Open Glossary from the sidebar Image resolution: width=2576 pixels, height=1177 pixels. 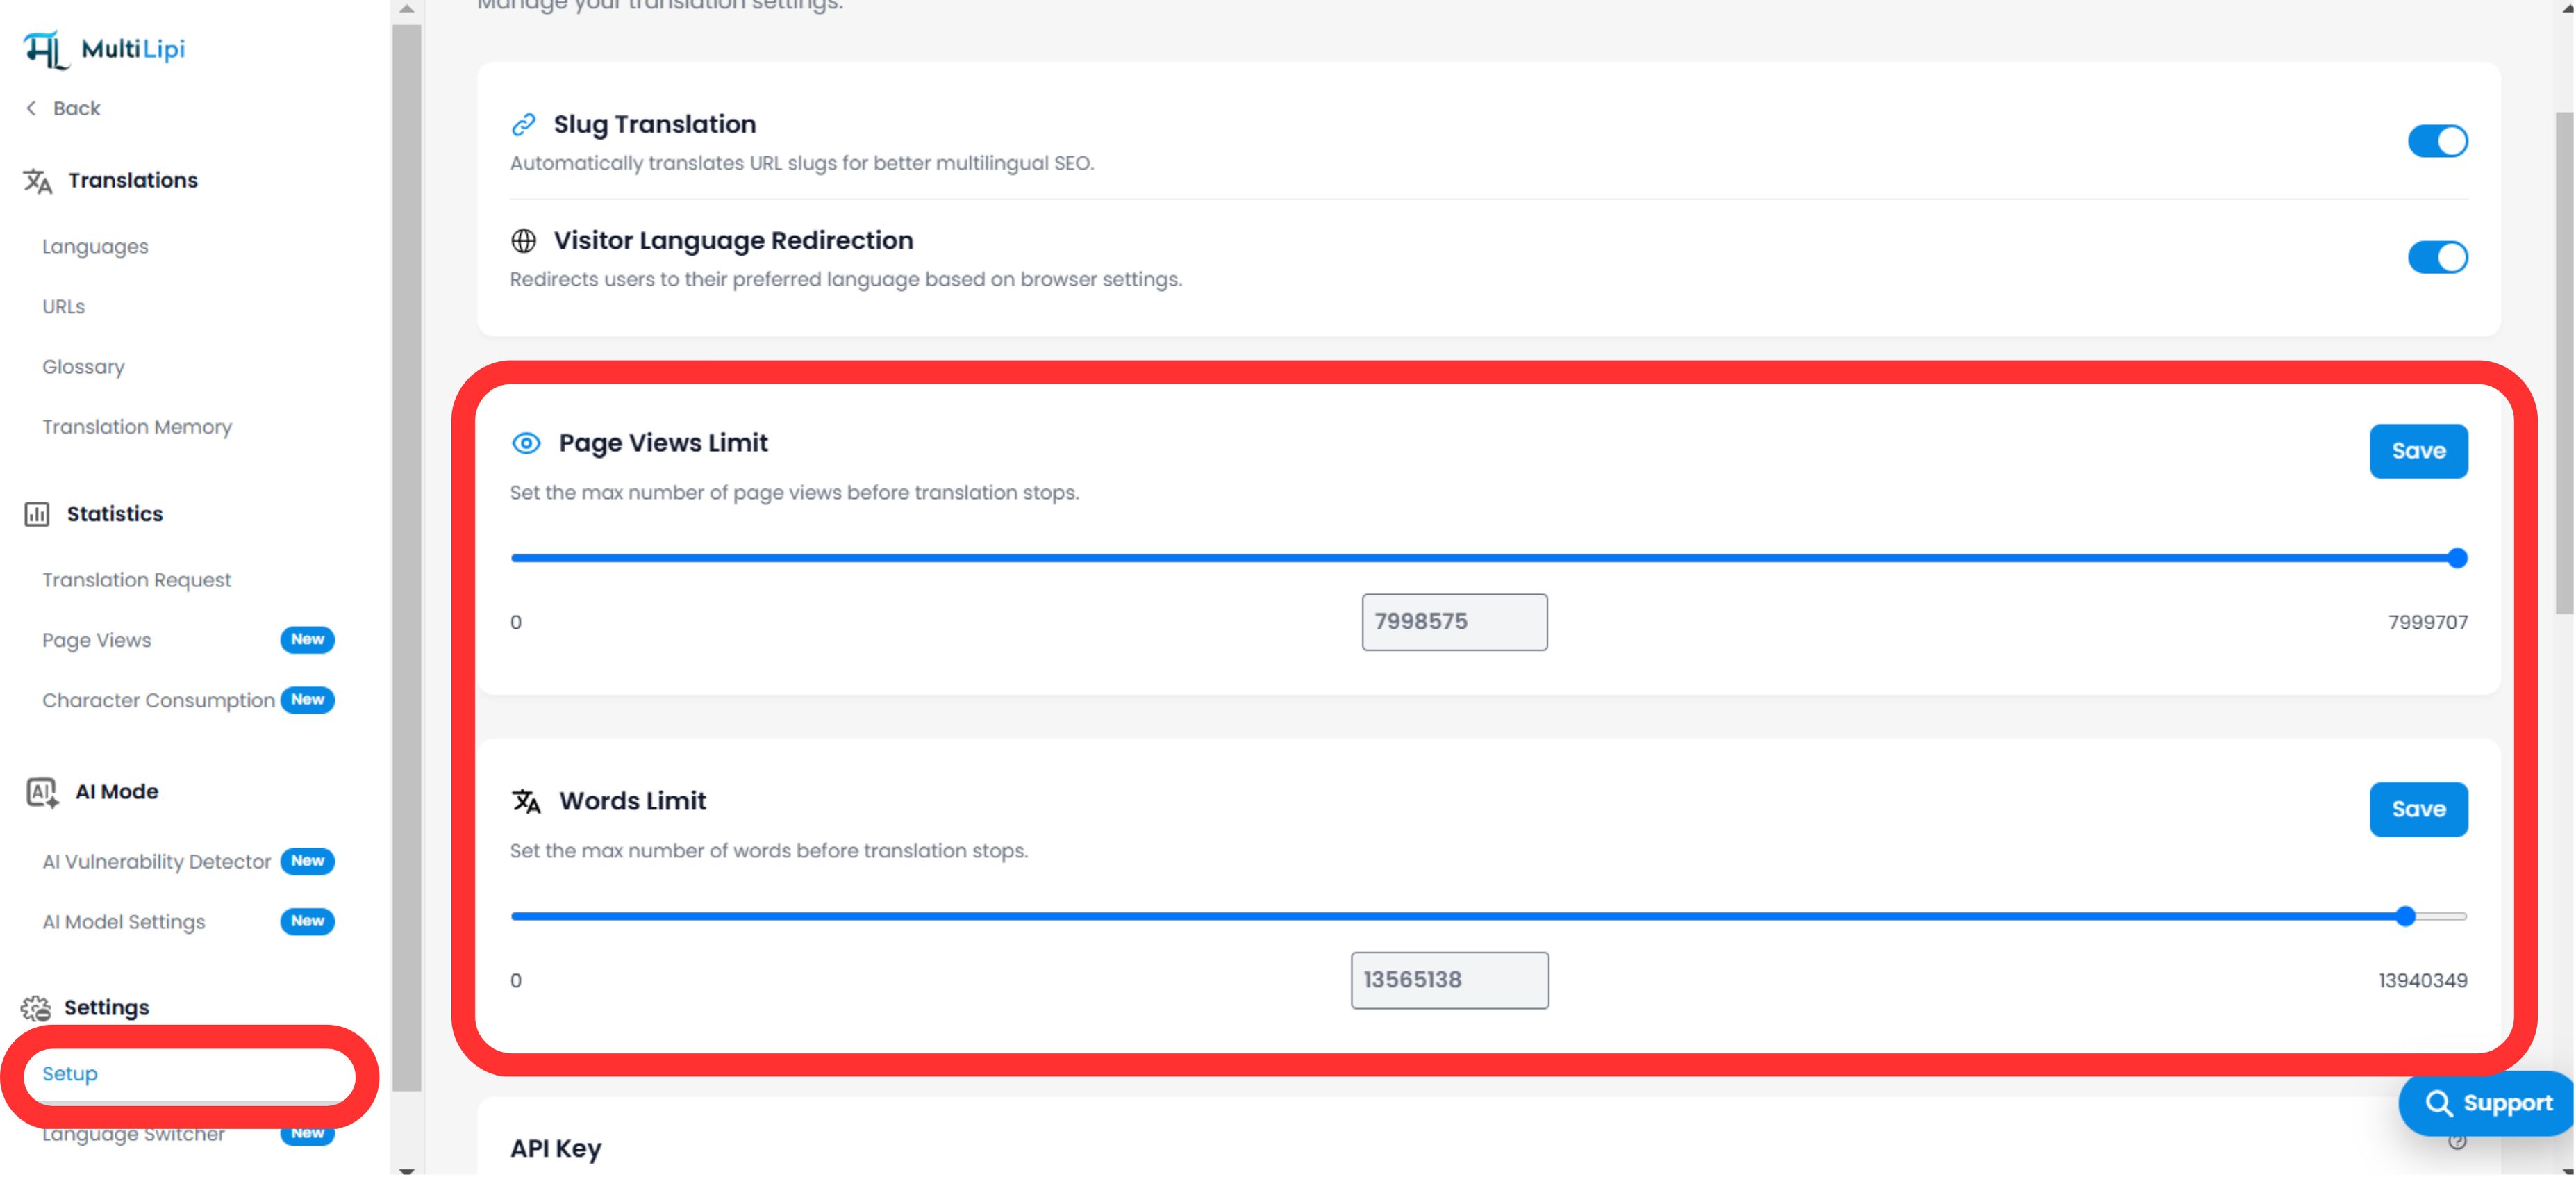coord(83,366)
